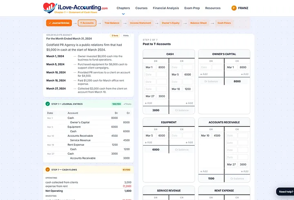Click Owner's Capital credit amount 8000 field
Image resolution: width=294 pixels, height=200 pixels.
tap(243, 67)
